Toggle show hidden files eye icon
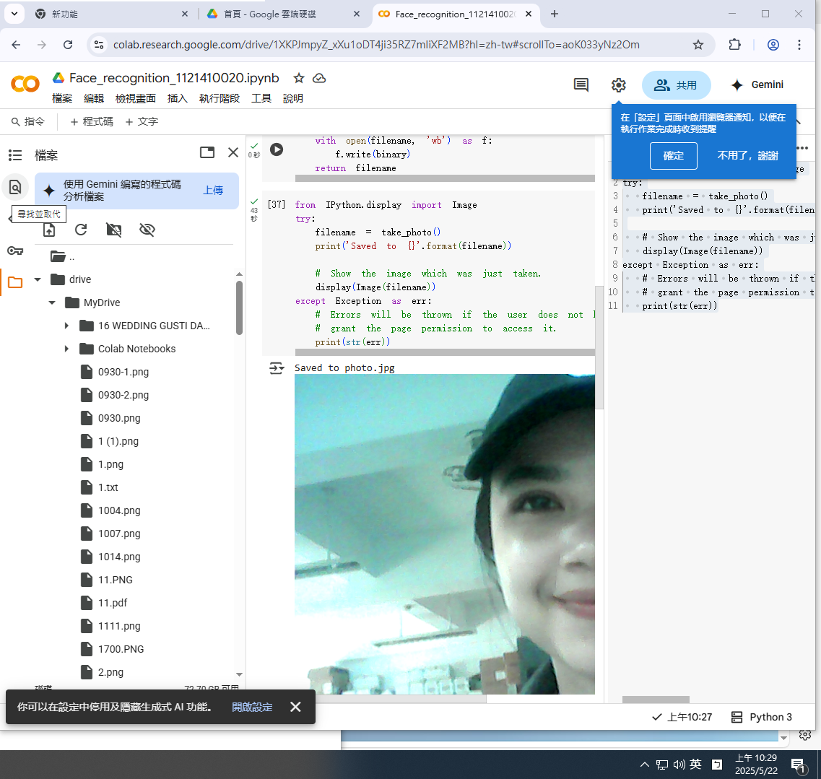Screen dimensions: 821x779 coord(147,230)
